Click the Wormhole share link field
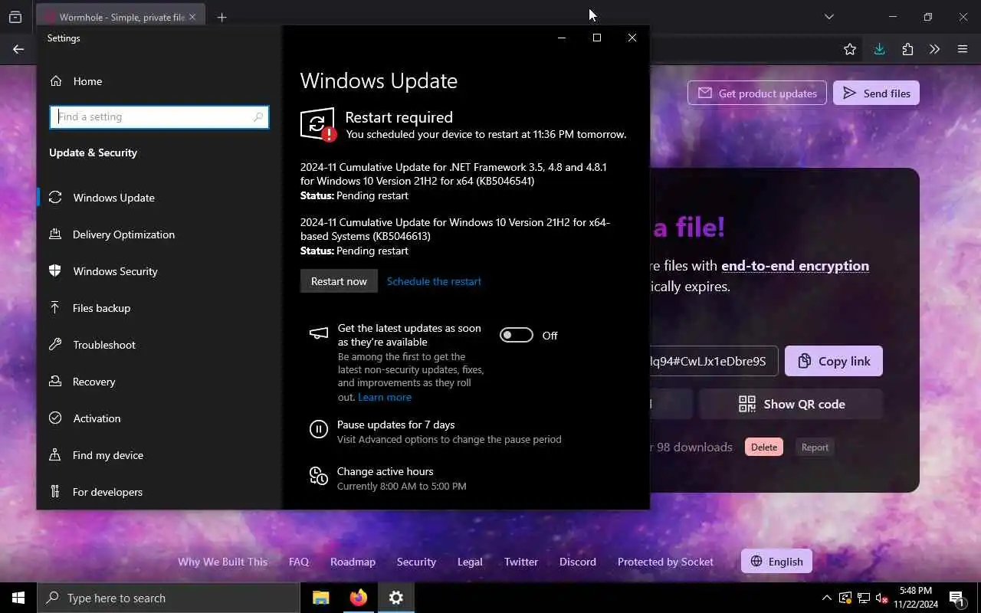Screen dimensions: 981x613 (714, 361)
